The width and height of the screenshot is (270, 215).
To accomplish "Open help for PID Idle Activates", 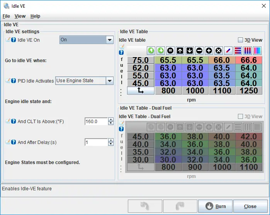I will [x=14, y=81].
